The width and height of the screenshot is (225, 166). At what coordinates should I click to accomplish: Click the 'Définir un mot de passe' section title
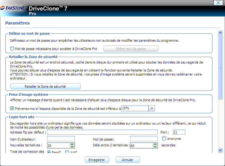[x=30, y=33]
